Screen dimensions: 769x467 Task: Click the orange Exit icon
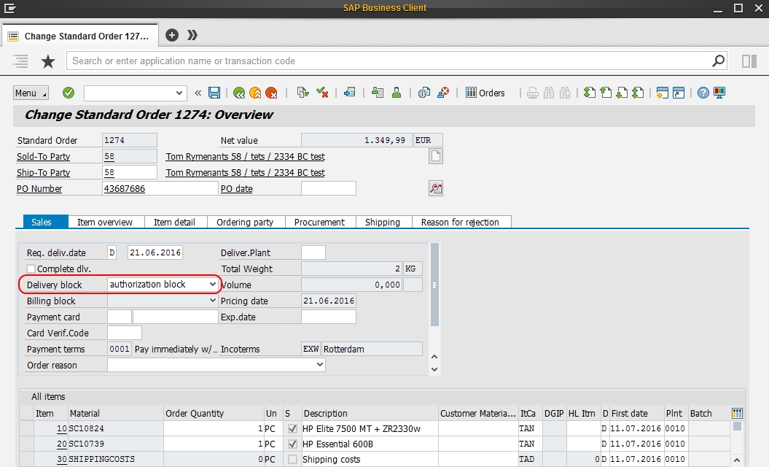pos(255,93)
